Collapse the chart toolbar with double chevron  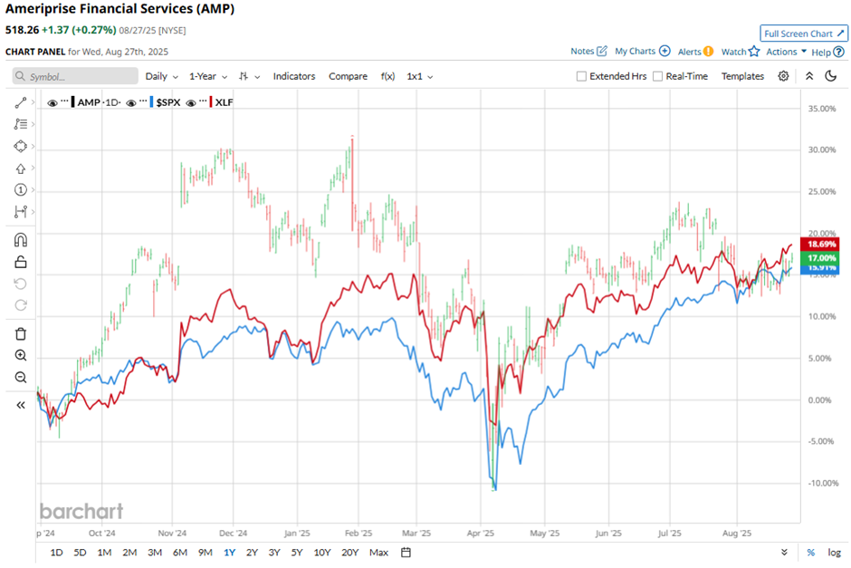809,76
